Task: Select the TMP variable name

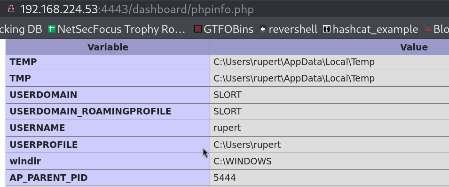Action: (20, 78)
